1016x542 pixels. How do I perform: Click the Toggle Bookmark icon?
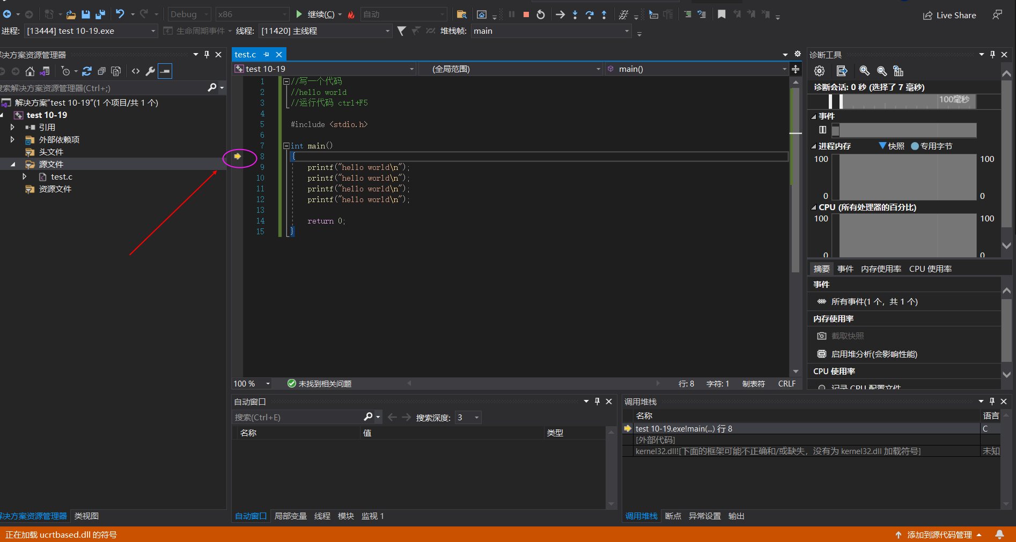[x=721, y=14]
